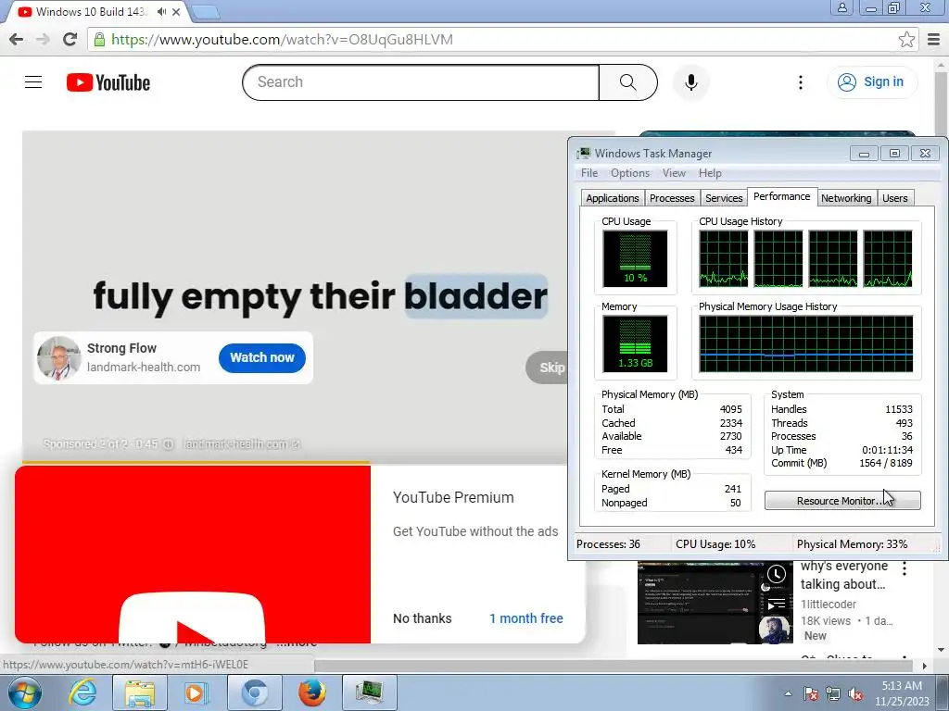The height and width of the screenshot is (711, 949).
Task: Click the browser forward arrow
Action: tap(43, 39)
